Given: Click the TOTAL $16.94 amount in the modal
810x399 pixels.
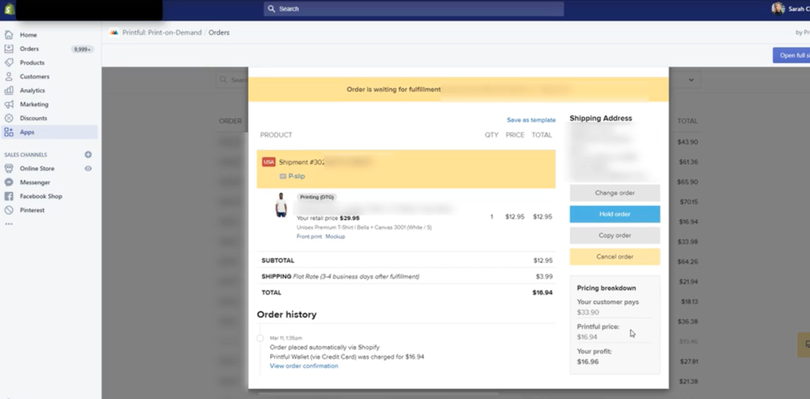Looking at the screenshot, I should (543, 293).
